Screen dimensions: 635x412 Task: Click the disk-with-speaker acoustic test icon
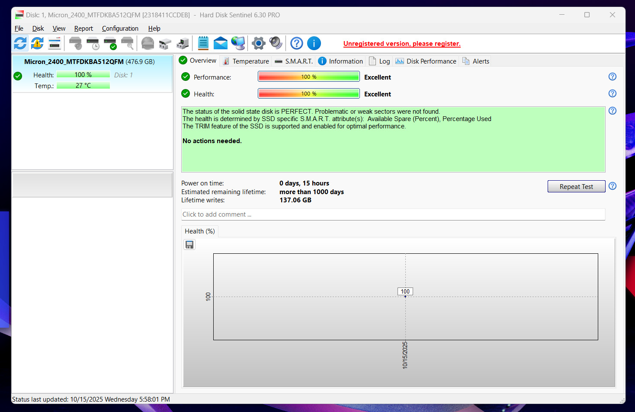[x=75, y=43]
